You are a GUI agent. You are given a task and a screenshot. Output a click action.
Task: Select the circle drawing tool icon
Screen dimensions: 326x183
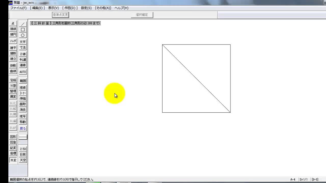23,35
